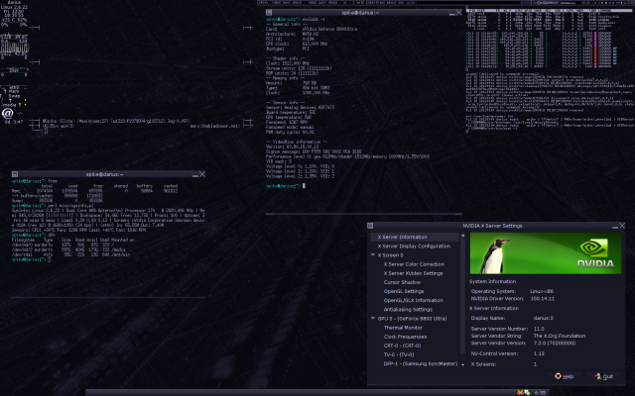The height and width of the screenshot is (396, 635).
Task: Click Server Vendor String The X.Org Foundation
Action: click(x=560, y=336)
